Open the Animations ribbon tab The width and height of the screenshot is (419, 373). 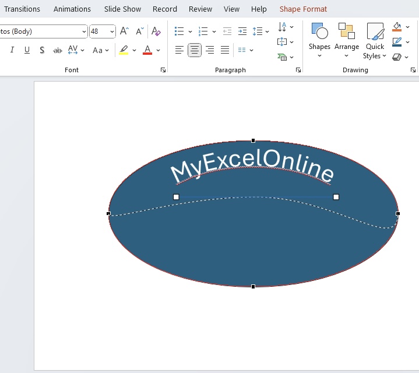72,9
